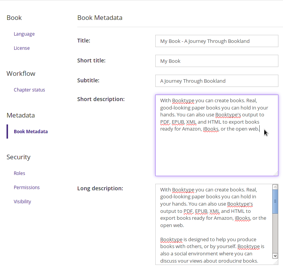Select Book Metadata in sidebar
Image resolution: width=283 pixels, height=268 pixels.
tap(31, 132)
